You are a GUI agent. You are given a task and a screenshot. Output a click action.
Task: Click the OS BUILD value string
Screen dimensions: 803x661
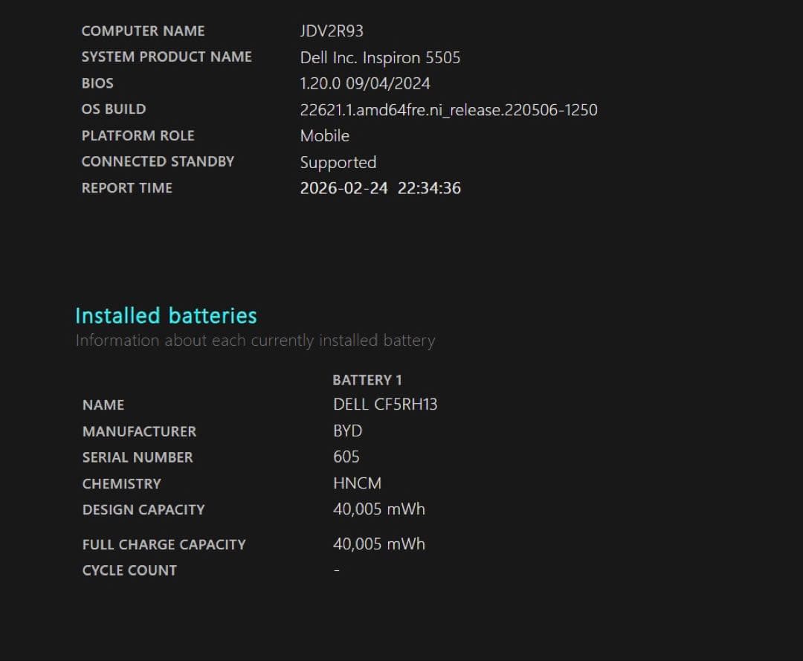click(x=448, y=110)
